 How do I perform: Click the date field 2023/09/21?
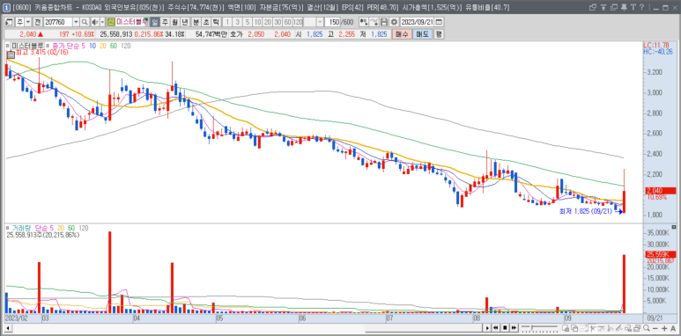pyautogui.click(x=417, y=22)
